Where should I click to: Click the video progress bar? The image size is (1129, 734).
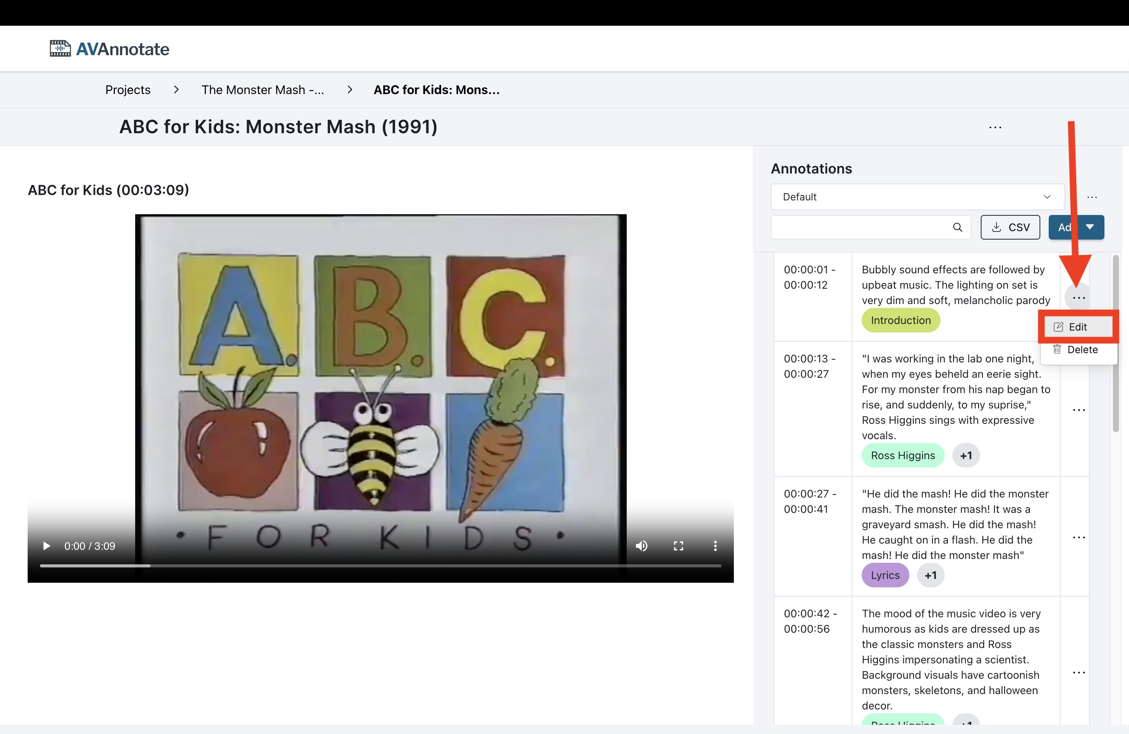[379, 566]
